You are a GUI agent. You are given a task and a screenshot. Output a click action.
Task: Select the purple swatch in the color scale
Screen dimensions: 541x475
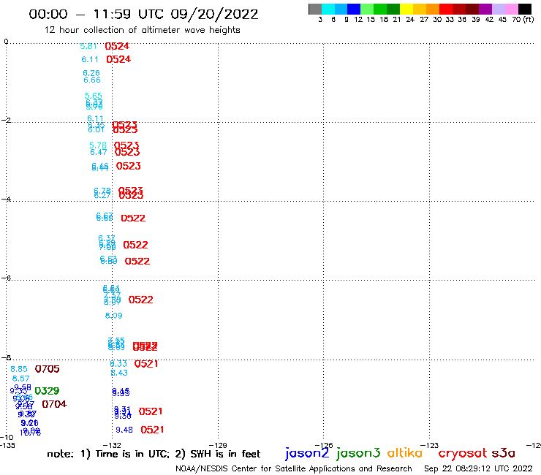(x=485, y=9)
